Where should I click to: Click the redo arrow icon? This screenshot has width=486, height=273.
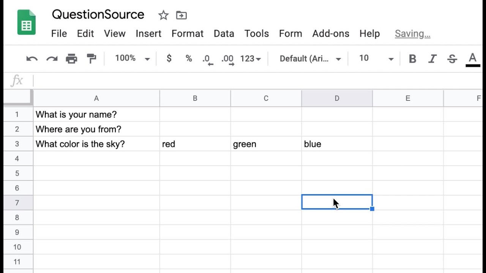(x=52, y=59)
